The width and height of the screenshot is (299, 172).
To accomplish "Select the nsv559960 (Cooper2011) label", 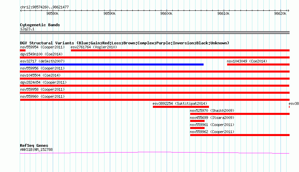I will point(42,96).
